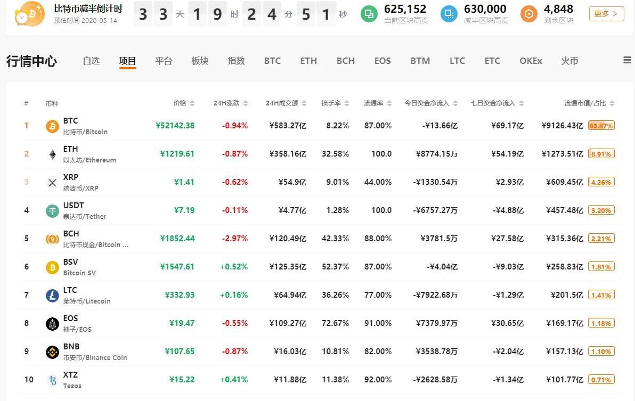The width and height of the screenshot is (635, 401).
Task: Sort table by 价格 column arrows
Action: tap(192, 104)
